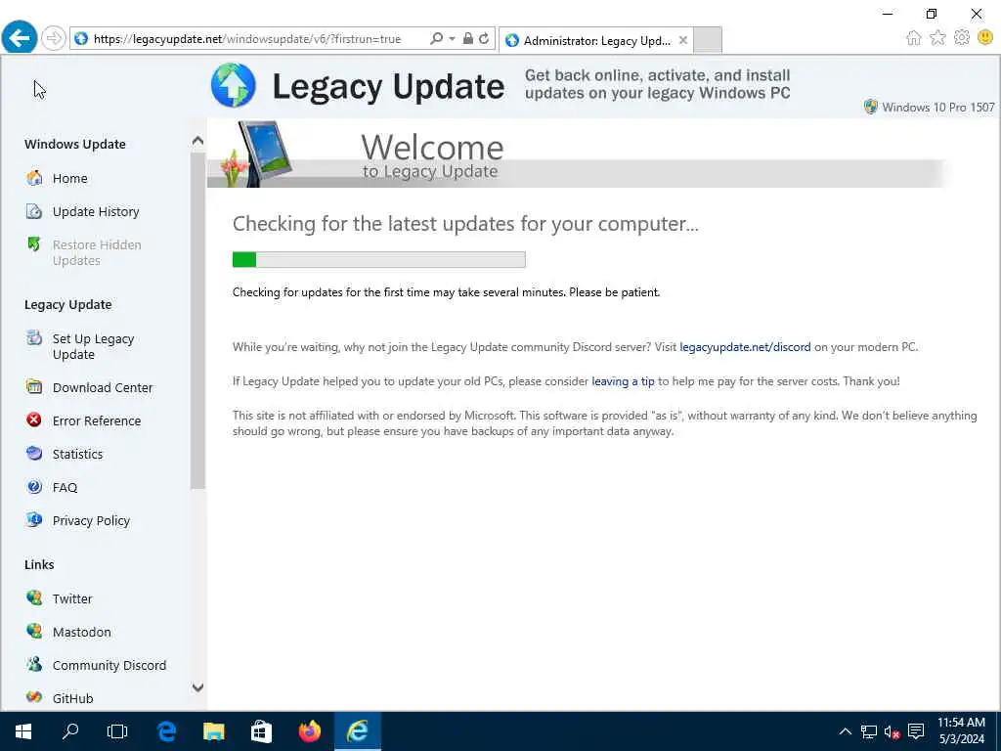Screen dimensions: 1001x751
Task: Click sidebar scroll down arrow
Action: 197,687
